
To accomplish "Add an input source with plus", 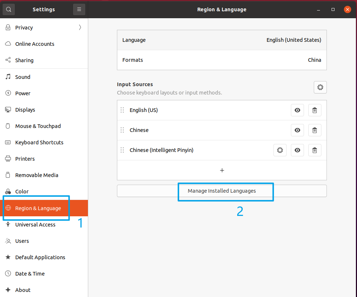I will (222, 170).
